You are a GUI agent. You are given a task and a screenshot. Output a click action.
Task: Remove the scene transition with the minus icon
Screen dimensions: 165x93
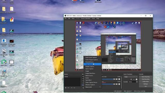pos(134,79)
